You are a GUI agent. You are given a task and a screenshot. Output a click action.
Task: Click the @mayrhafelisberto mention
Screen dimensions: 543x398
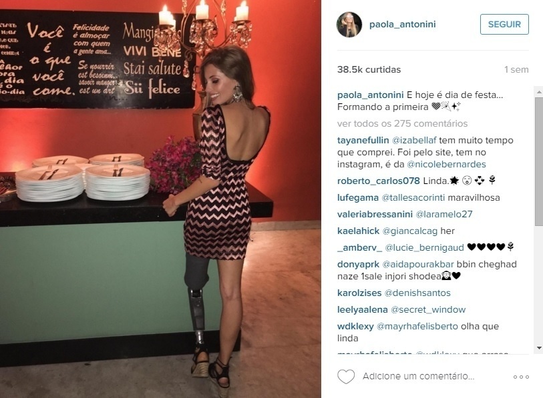417,326
